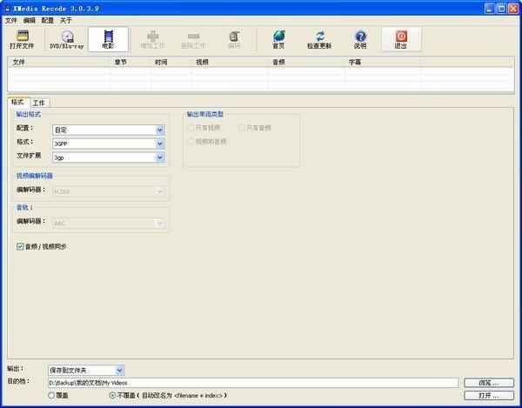
Task: Select the 只有视频 (video only) radio button
Action: point(191,128)
